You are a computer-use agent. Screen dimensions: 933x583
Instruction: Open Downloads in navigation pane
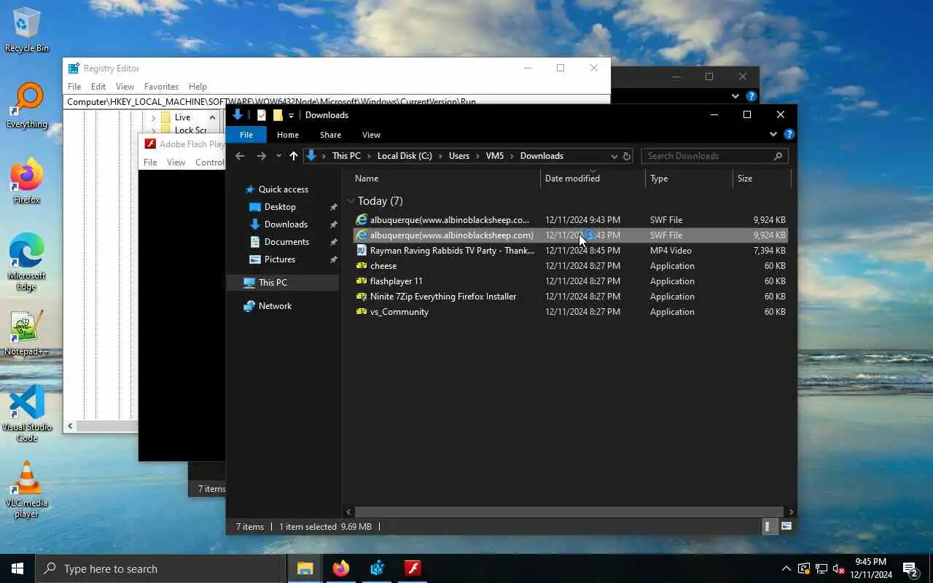tap(286, 224)
